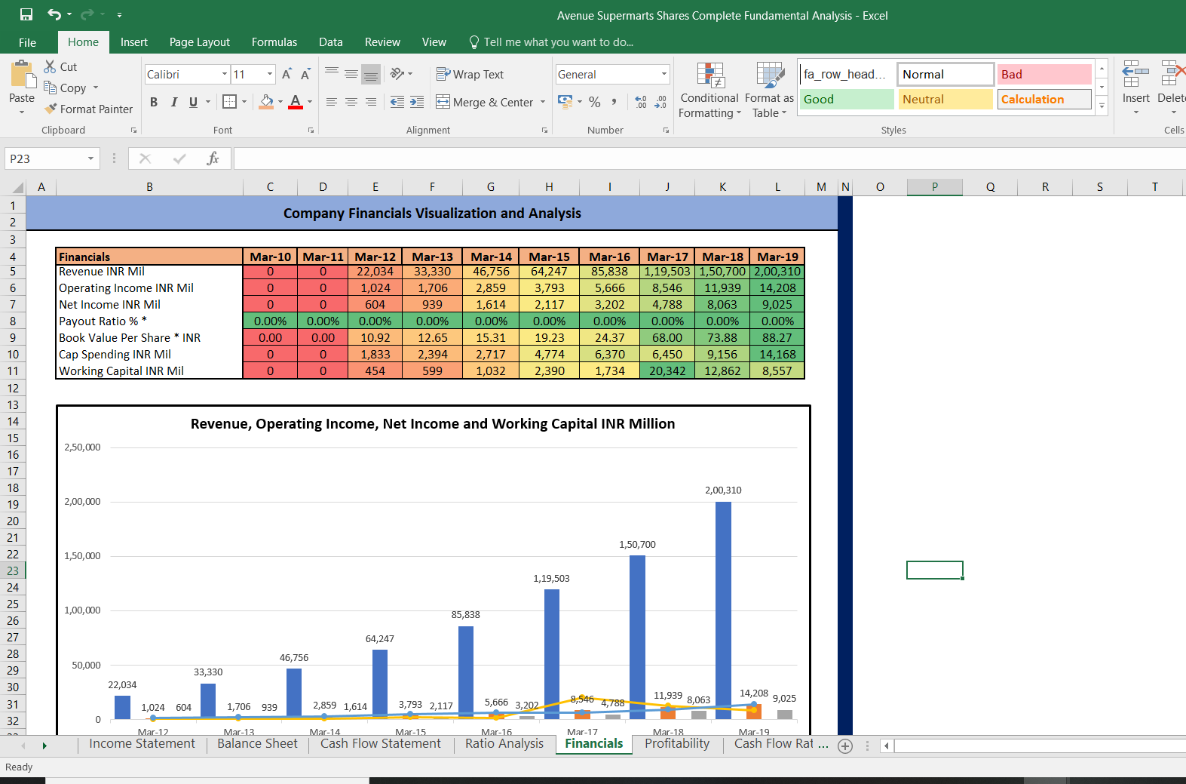Open the General number format dropdown

pos(664,74)
